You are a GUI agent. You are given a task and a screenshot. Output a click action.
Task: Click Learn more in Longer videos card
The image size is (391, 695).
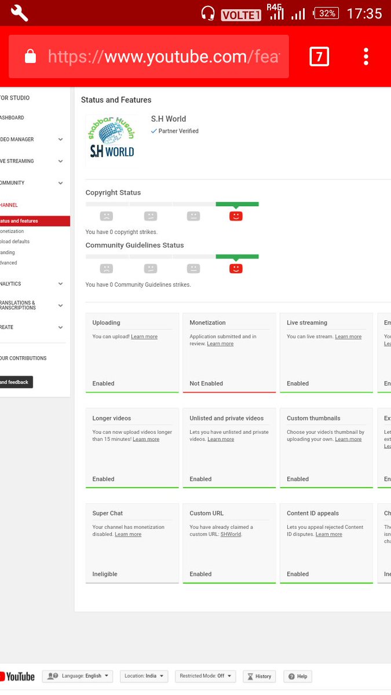(146, 440)
